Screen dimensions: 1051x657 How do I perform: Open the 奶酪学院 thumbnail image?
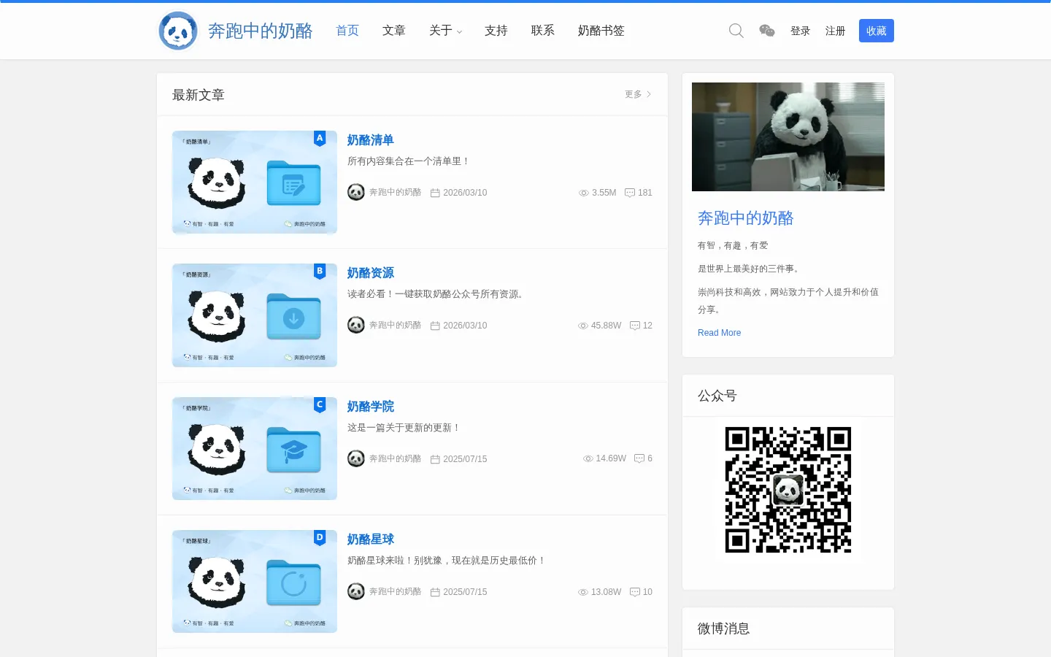click(255, 449)
